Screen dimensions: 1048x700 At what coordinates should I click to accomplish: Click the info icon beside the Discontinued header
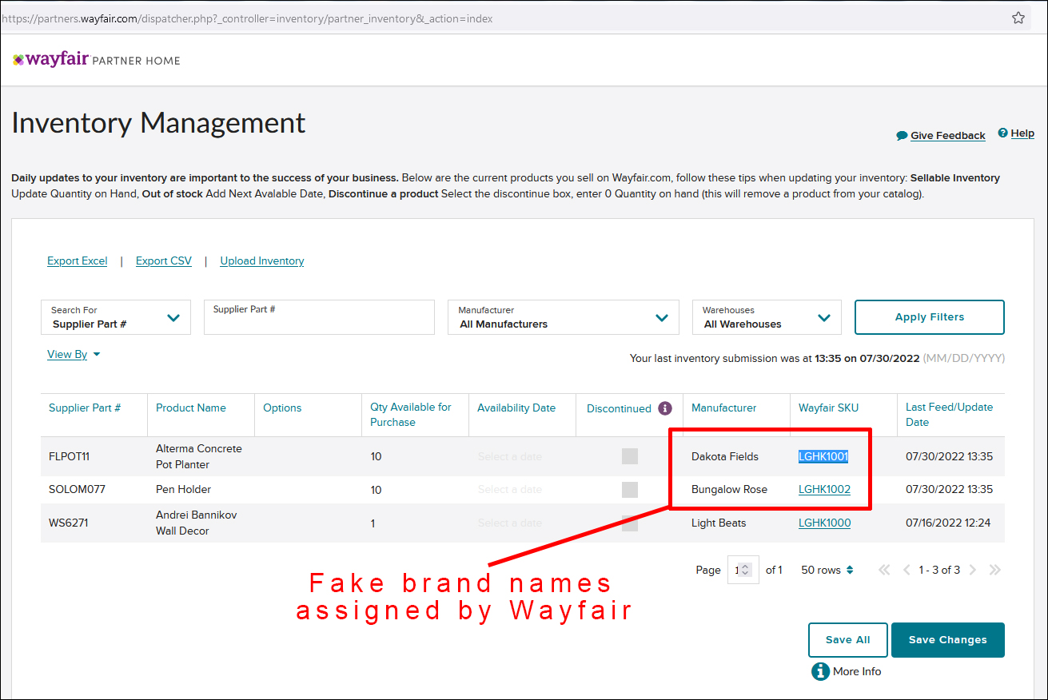(x=664, y=408)
